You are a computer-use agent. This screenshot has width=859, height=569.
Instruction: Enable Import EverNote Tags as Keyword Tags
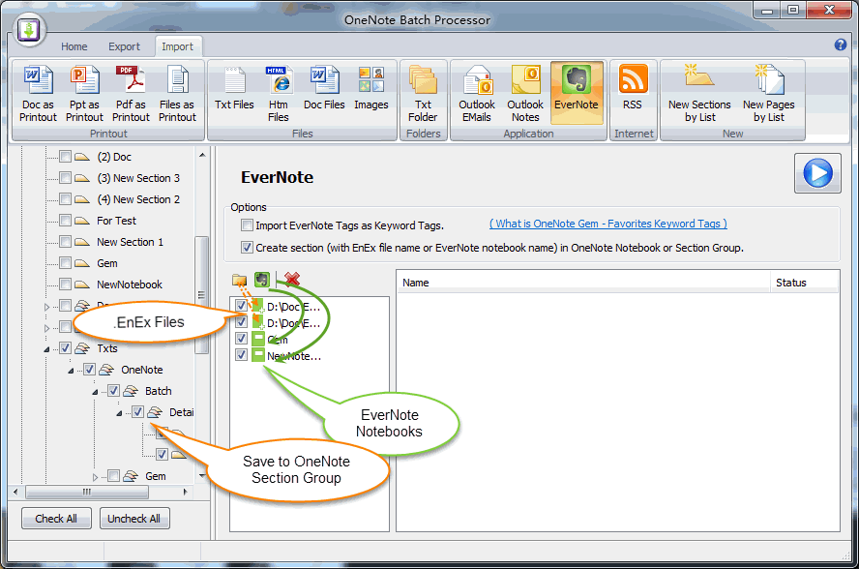(x=247, y=225)
